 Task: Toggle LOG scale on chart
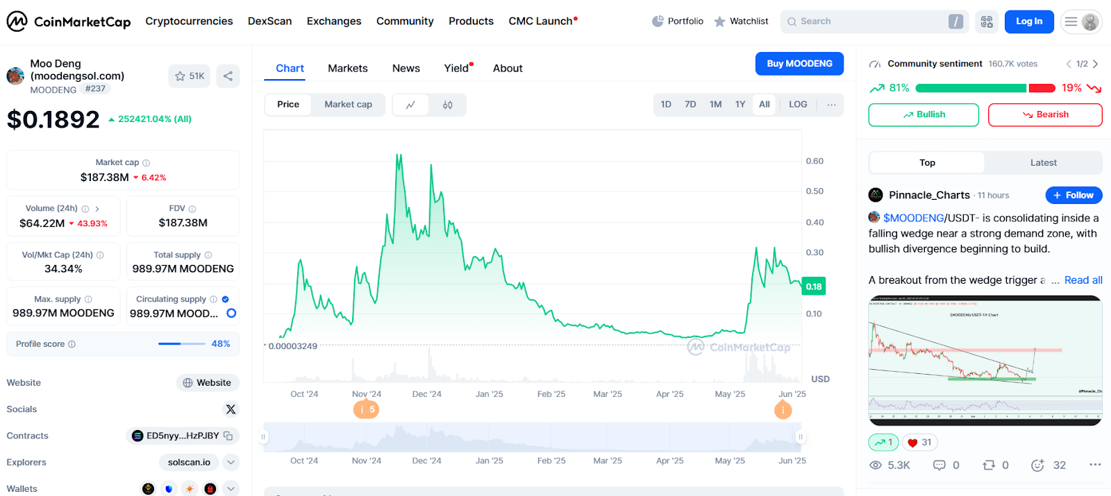(x=798, y=105)
